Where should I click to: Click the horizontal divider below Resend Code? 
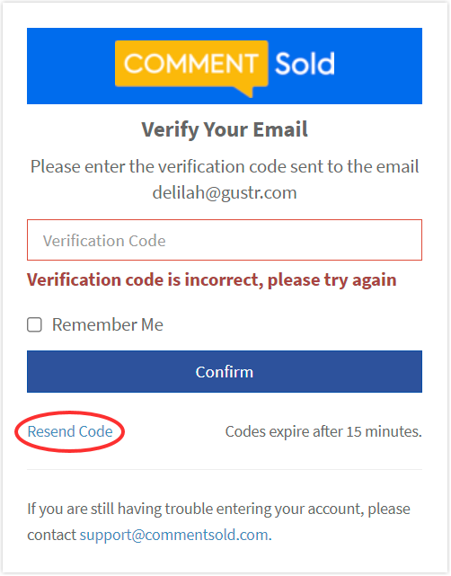[x=225, y=469]
